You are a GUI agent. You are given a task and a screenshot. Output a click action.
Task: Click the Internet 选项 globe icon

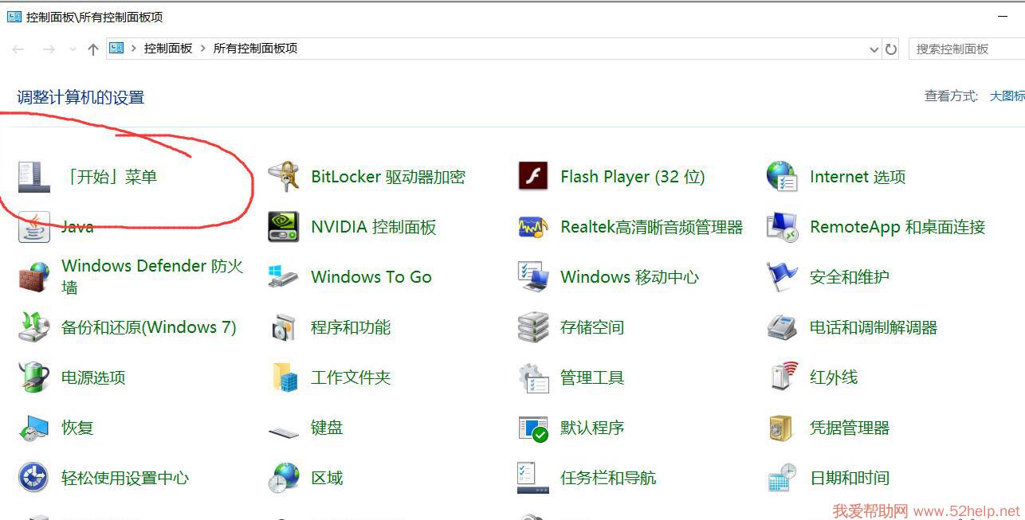click(782, 177)
